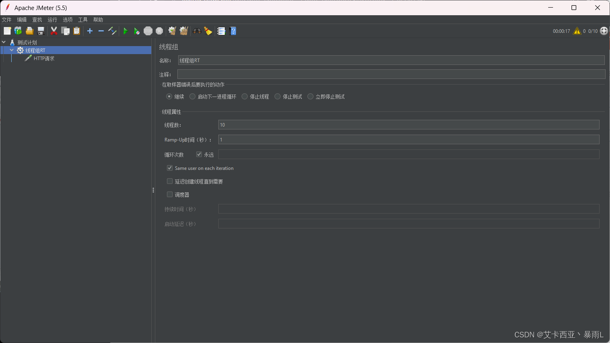The height and width of the screenshot is (343, 610).
Task: Open the 选项 menu
Action: point(67,20)
